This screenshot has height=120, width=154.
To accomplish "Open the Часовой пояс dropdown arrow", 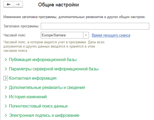I will click(86, 35).
